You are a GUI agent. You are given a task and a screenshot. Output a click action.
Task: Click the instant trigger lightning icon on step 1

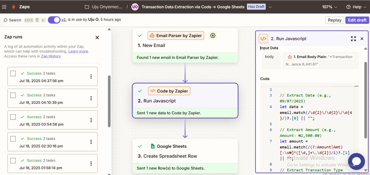pyautogui.click(x=212, y=35)
